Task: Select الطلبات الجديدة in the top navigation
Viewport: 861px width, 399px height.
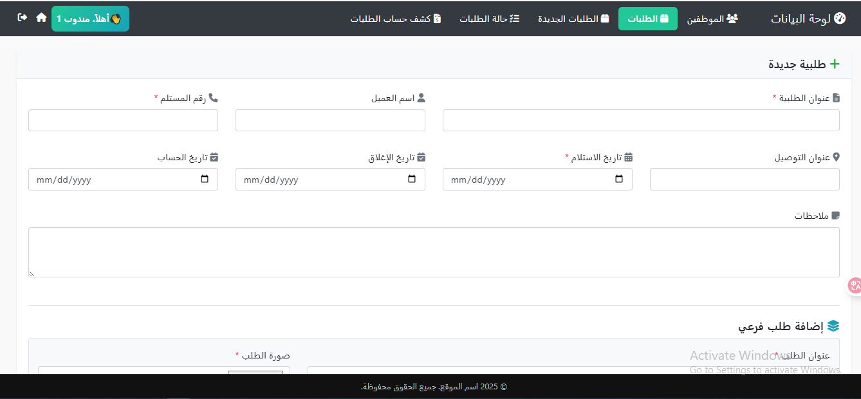Action: click(572, 19)
